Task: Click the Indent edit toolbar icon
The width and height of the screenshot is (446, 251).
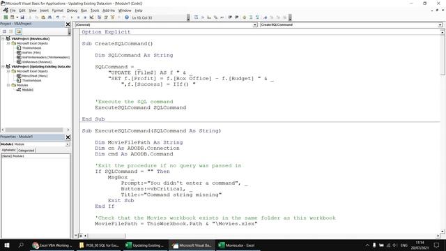Action: click(230, 17)
